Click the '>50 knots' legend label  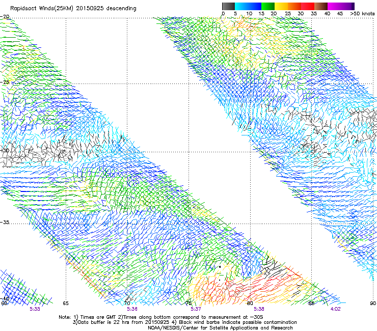362,14
